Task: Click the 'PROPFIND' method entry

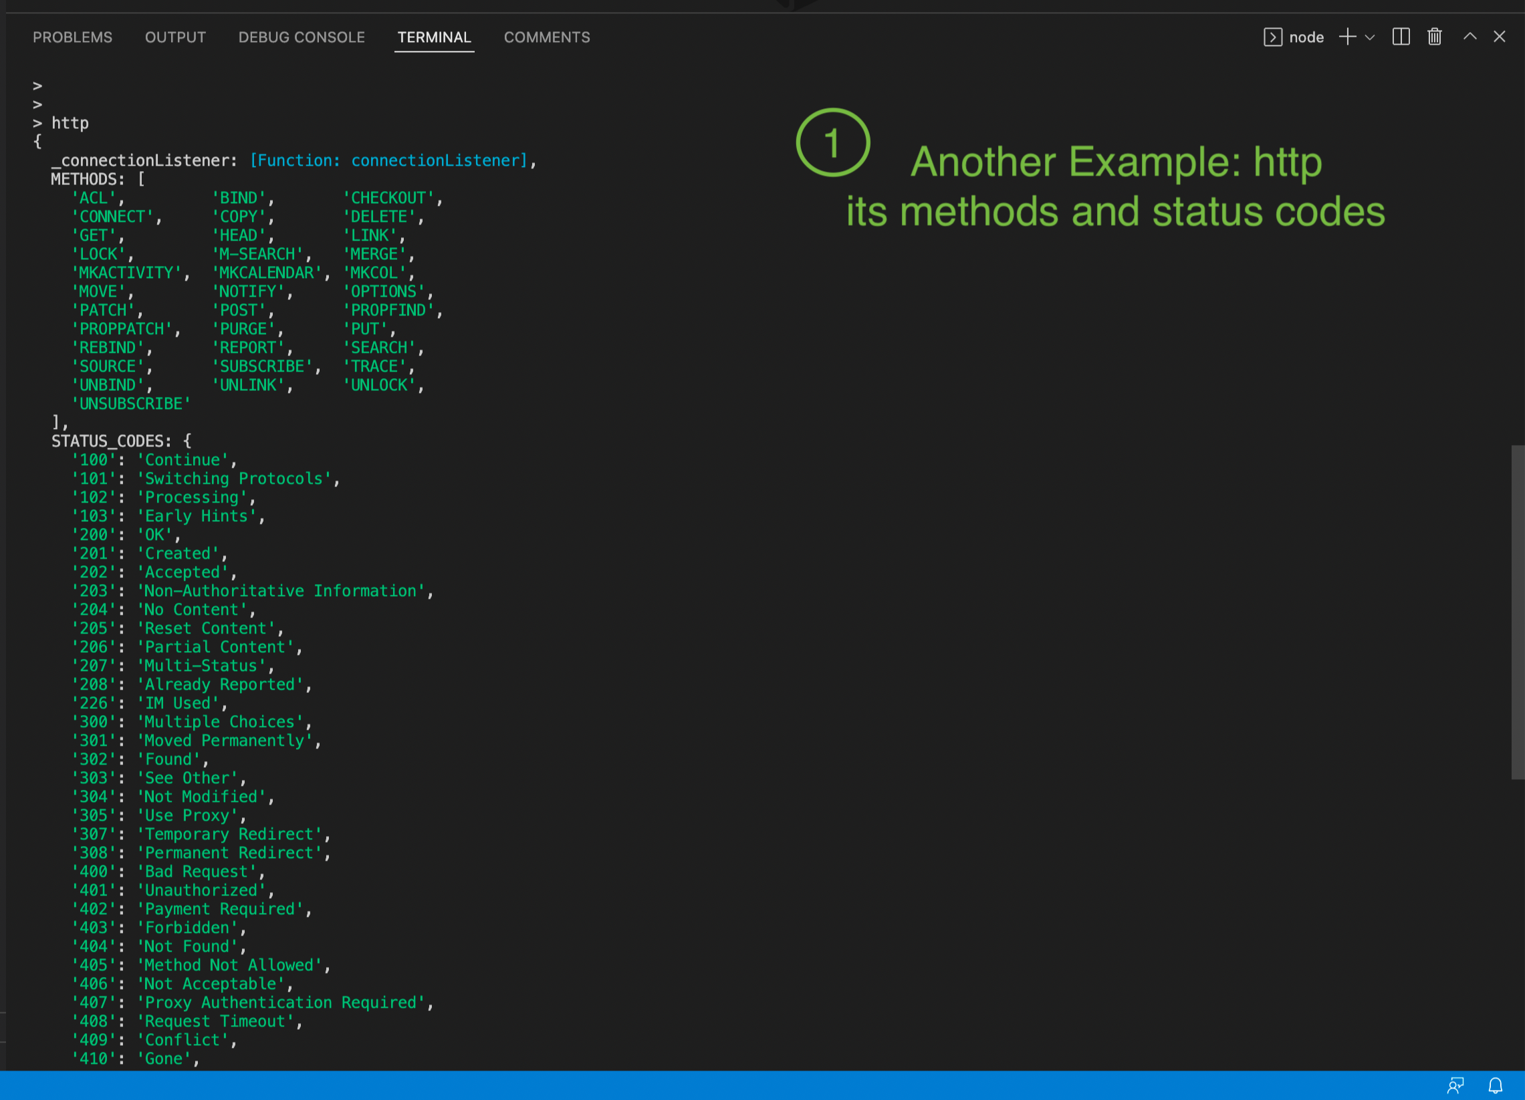Action: (392, 311)
